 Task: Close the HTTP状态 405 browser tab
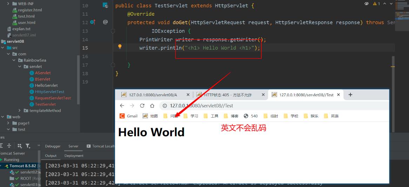[263, 95]
